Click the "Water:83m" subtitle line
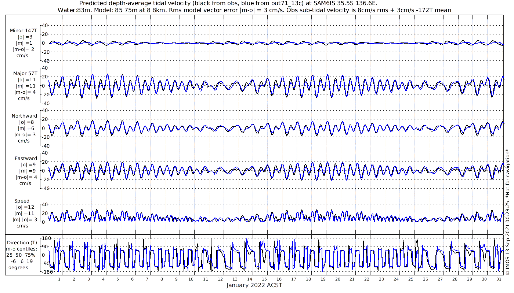514x293 pixels. point(254,10)
